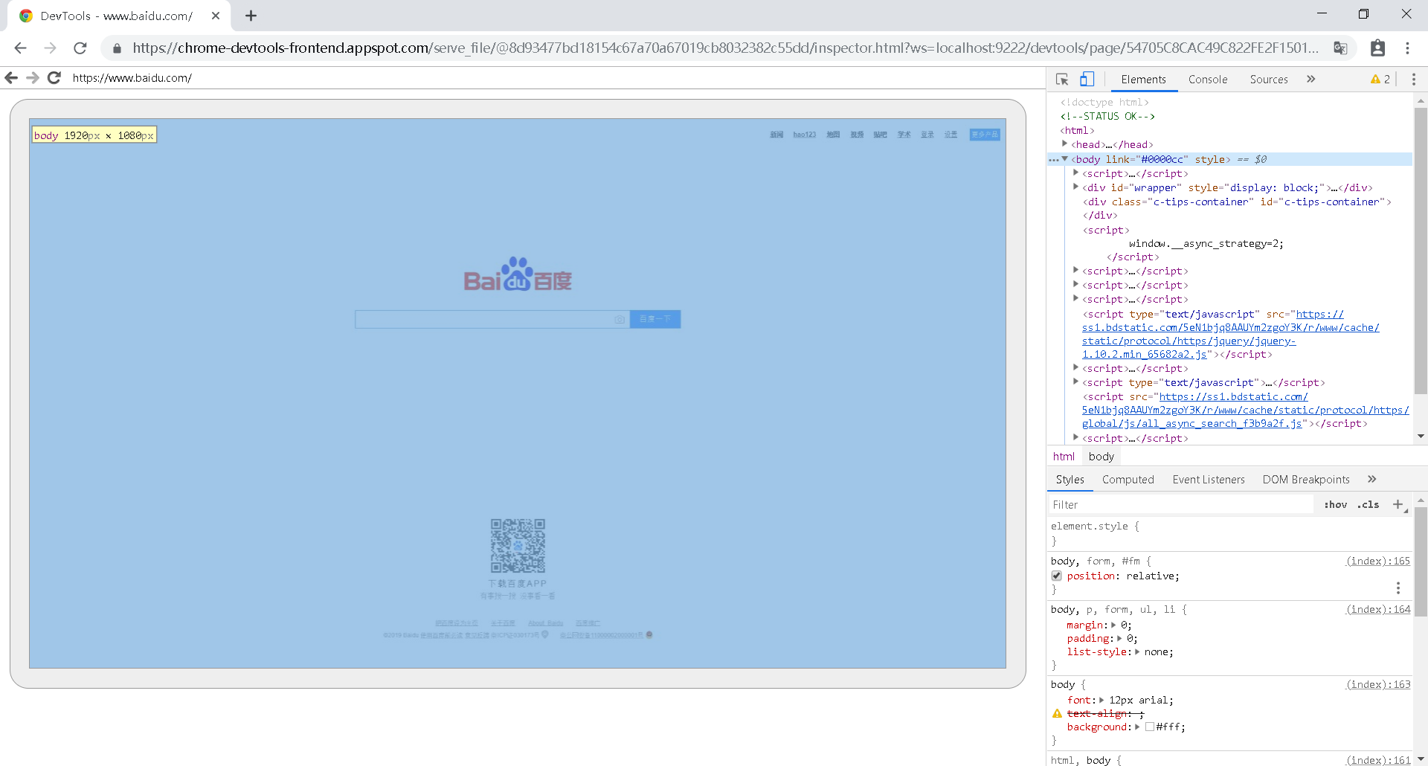Collapse the body element node
1428x766 pixels.
[x=1065, y=158]
